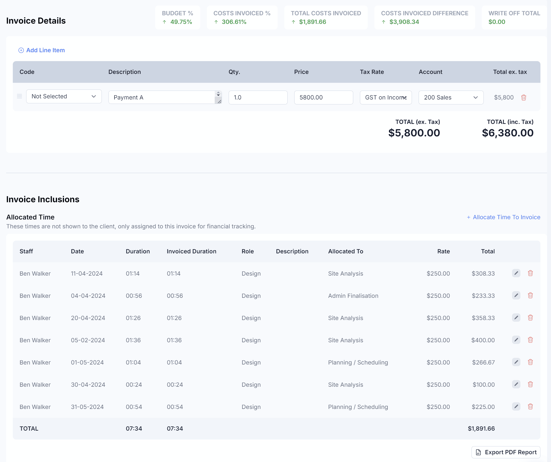Delete the 01-05-2024 Planning entry
The image size is (551, 462).
point(530,362)
